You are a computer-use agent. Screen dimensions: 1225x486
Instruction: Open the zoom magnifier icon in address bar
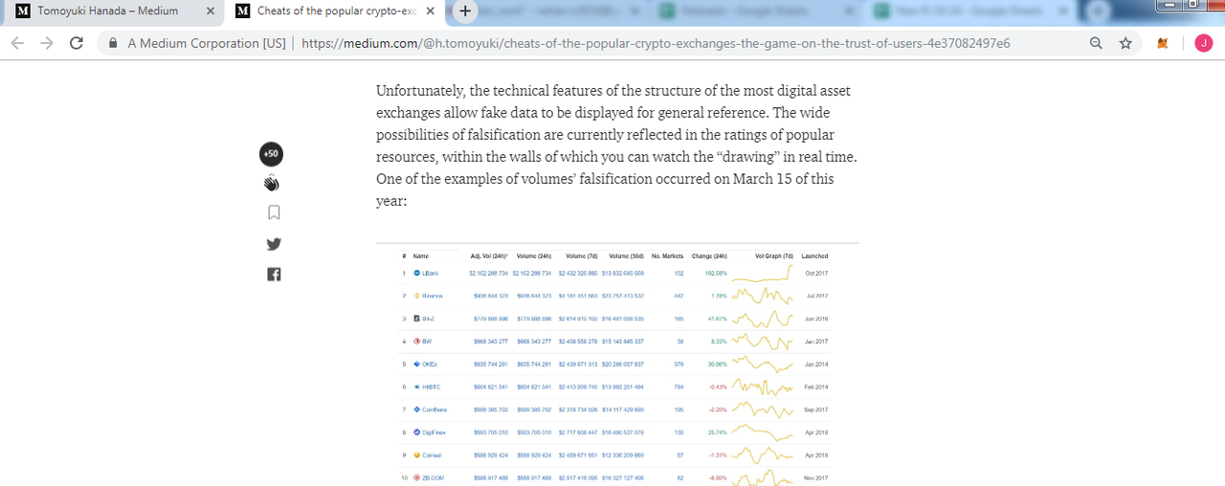point(1096,43)
